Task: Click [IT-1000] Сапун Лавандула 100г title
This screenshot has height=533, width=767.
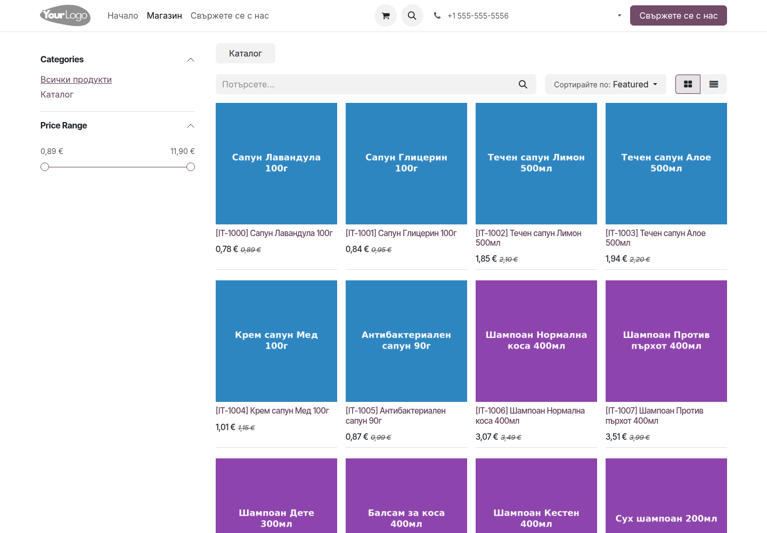Action: click(274, 233)
